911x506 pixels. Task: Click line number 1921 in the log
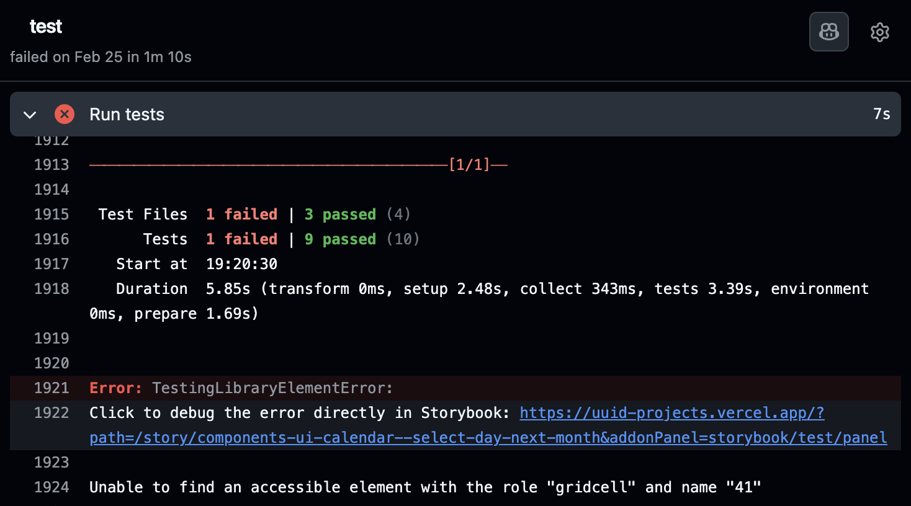(52, 388)
